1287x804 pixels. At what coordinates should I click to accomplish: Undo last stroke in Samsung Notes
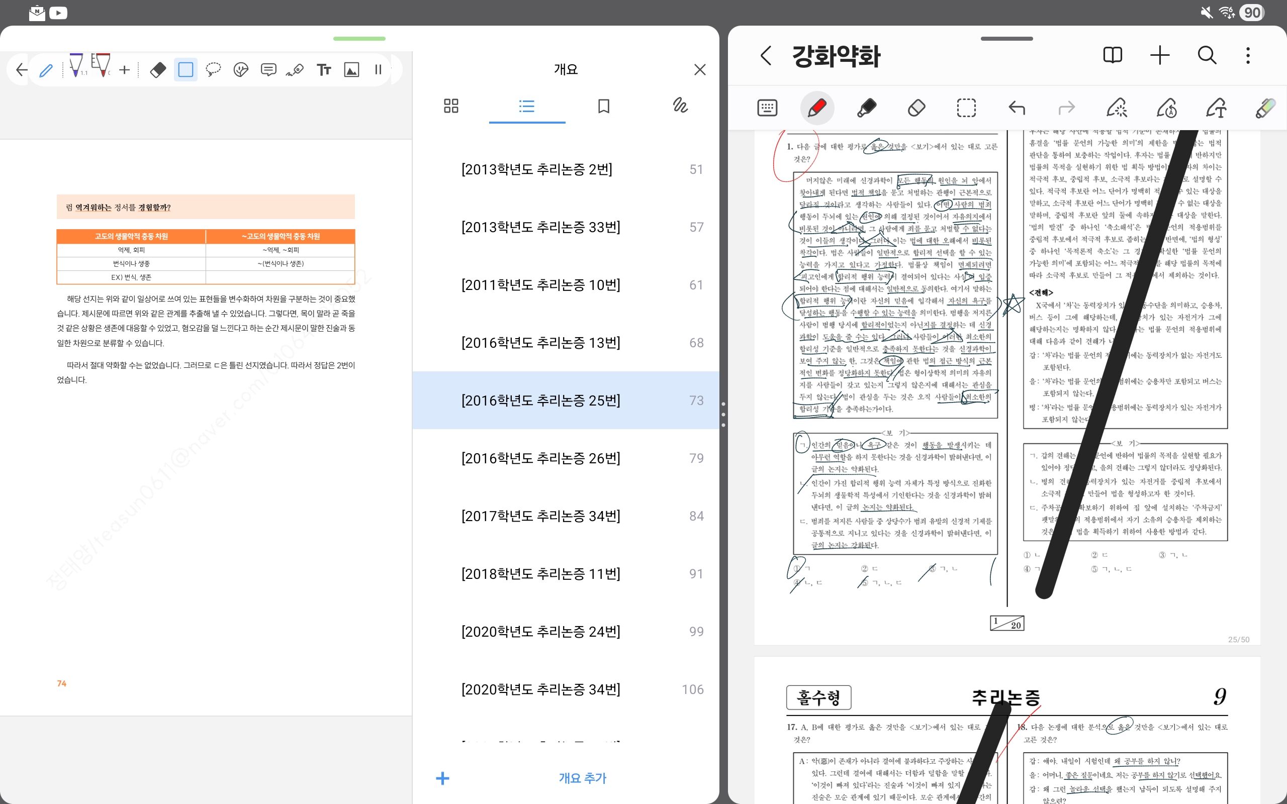1017,108
